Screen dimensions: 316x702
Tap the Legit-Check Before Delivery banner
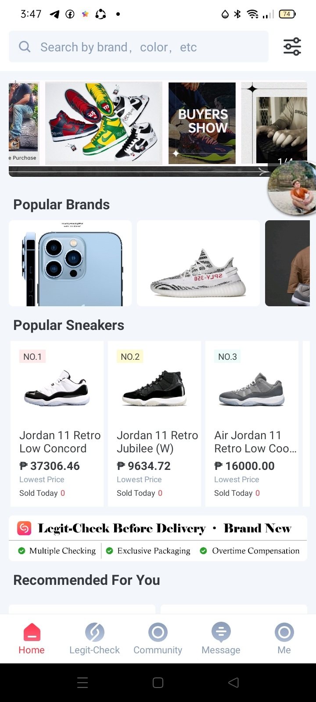coord(158,538)
